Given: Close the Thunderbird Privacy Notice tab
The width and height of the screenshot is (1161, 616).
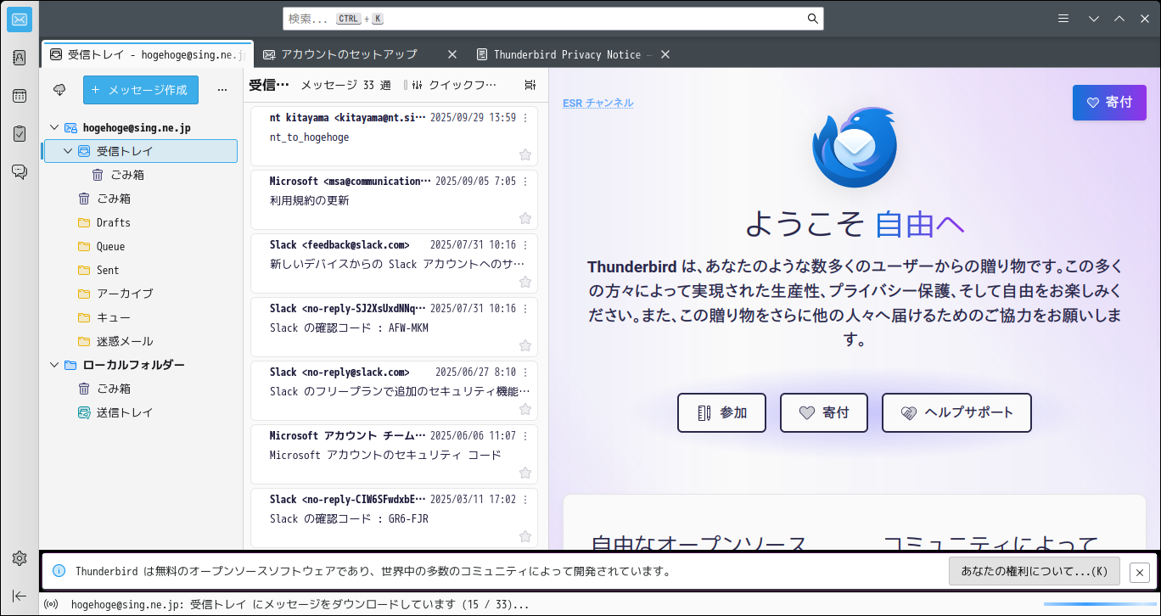Looking at the screenshot, I should coord(665,54).
